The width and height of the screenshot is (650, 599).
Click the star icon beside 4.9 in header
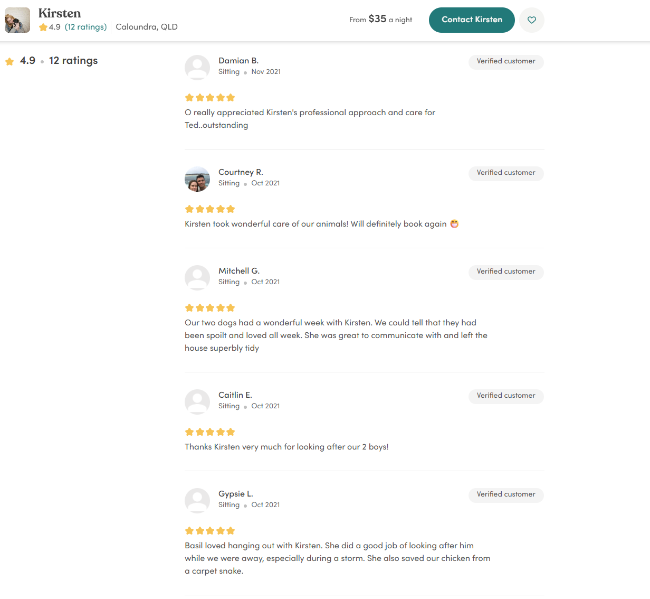43,27
